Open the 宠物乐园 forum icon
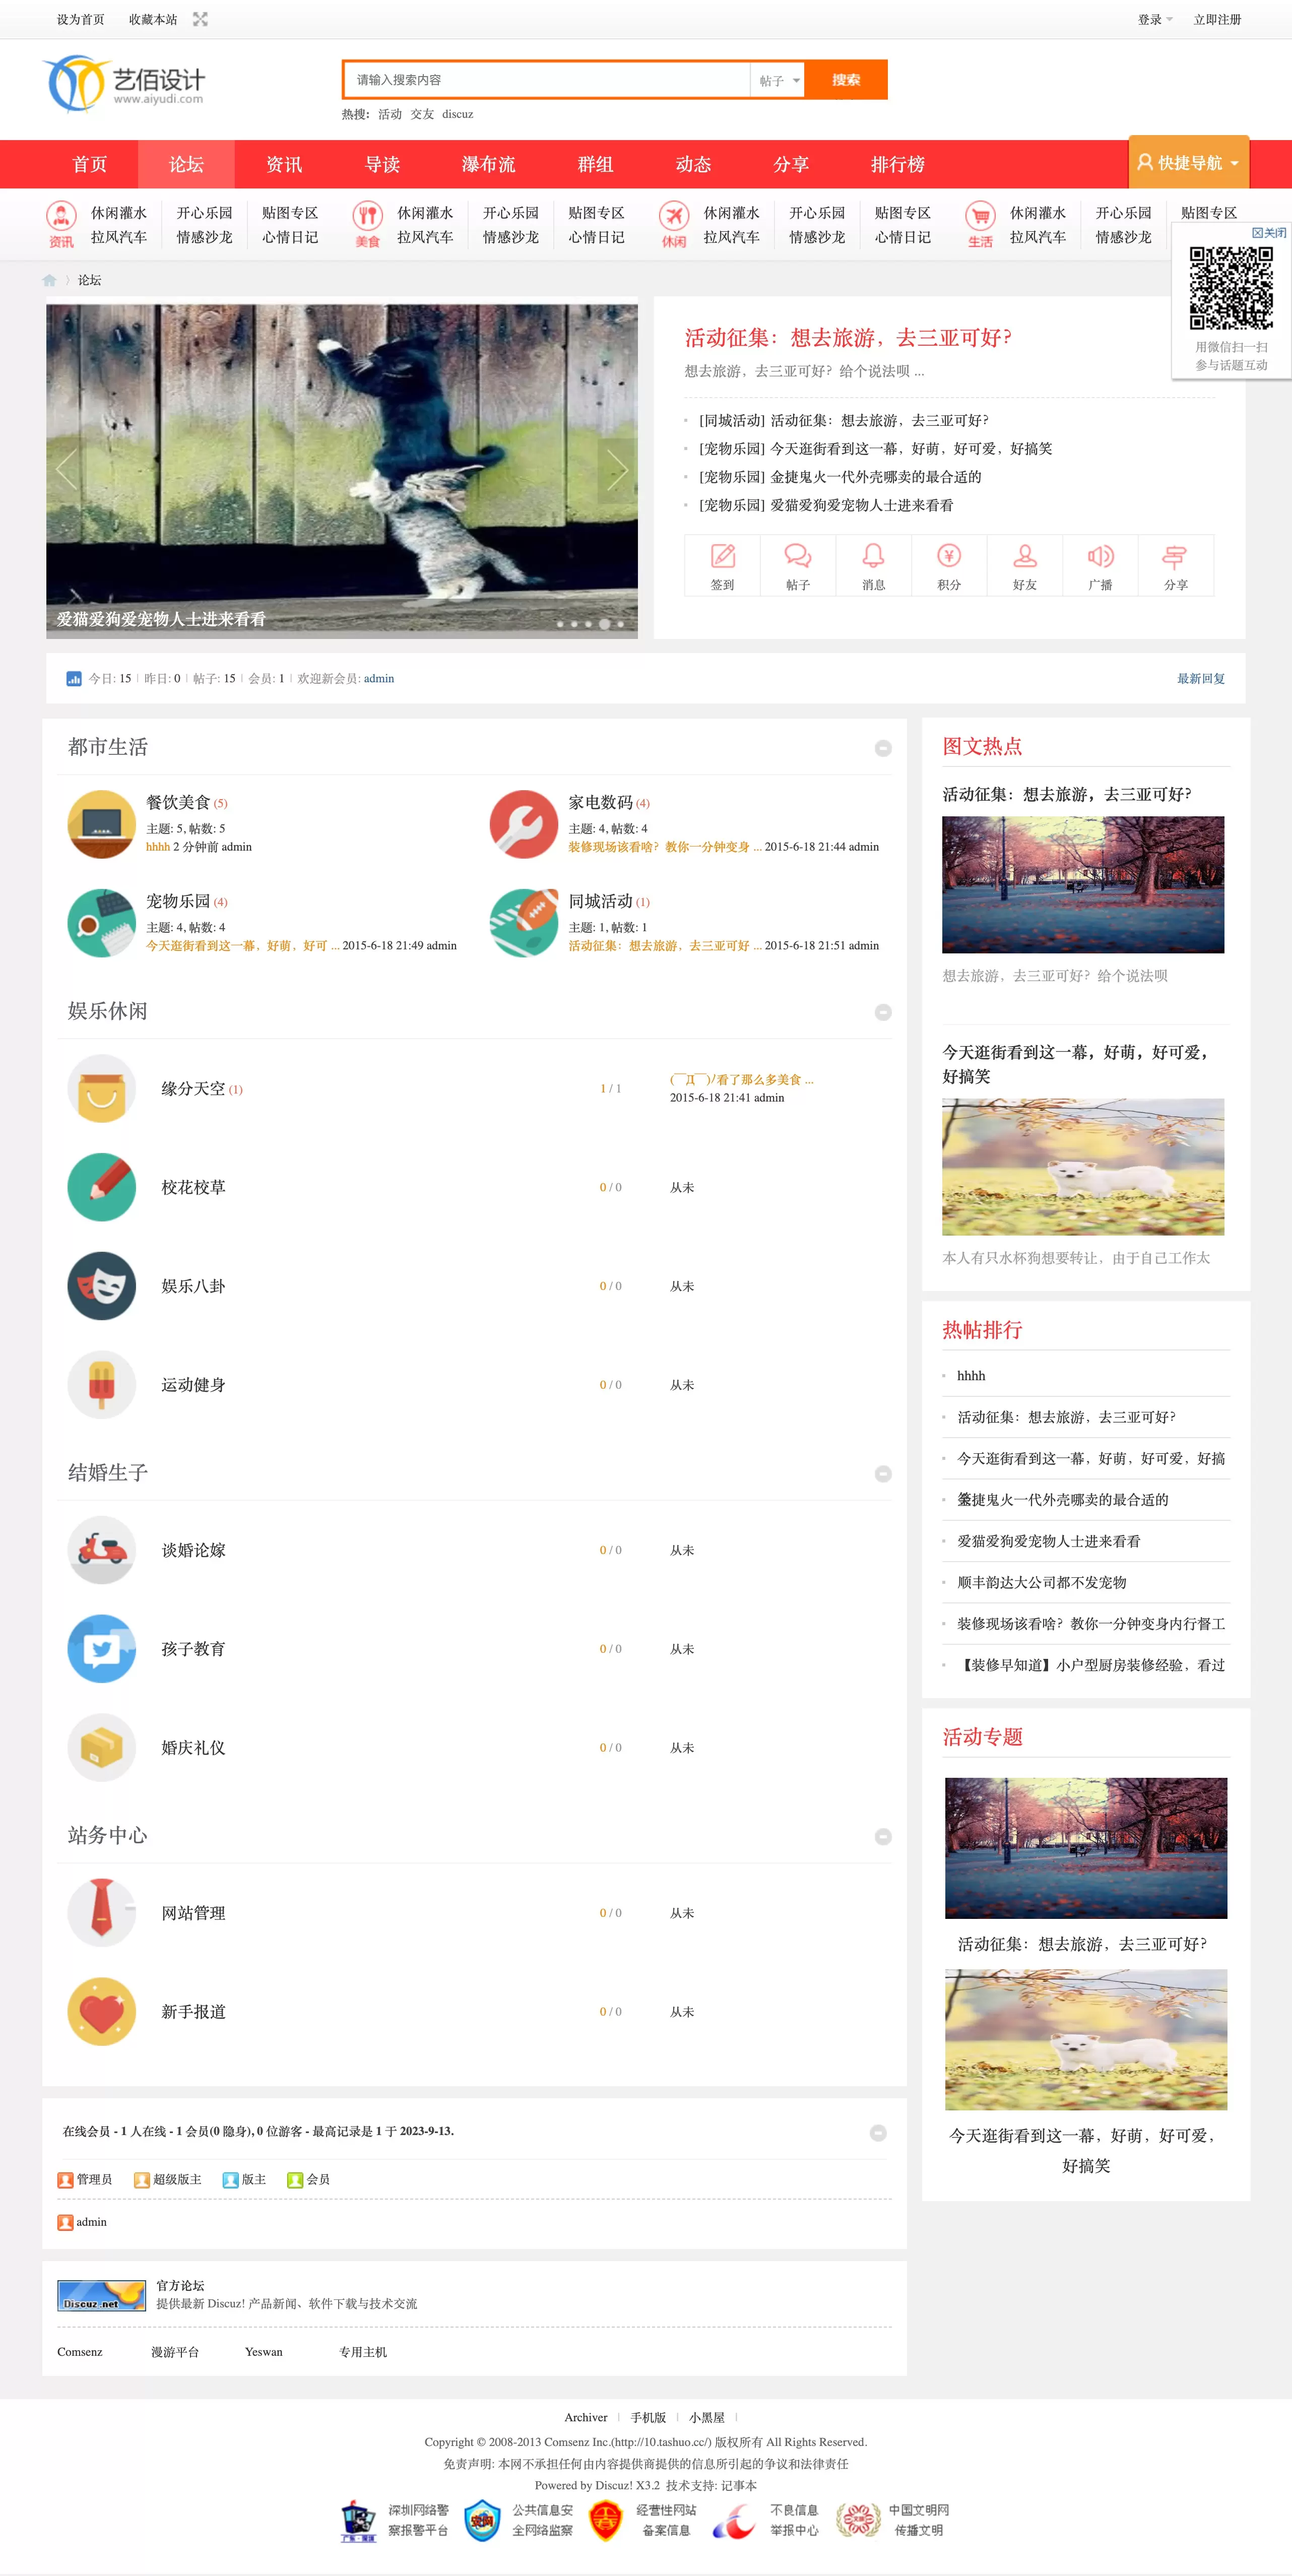The image size is (1292, 2576). (101, 923)
